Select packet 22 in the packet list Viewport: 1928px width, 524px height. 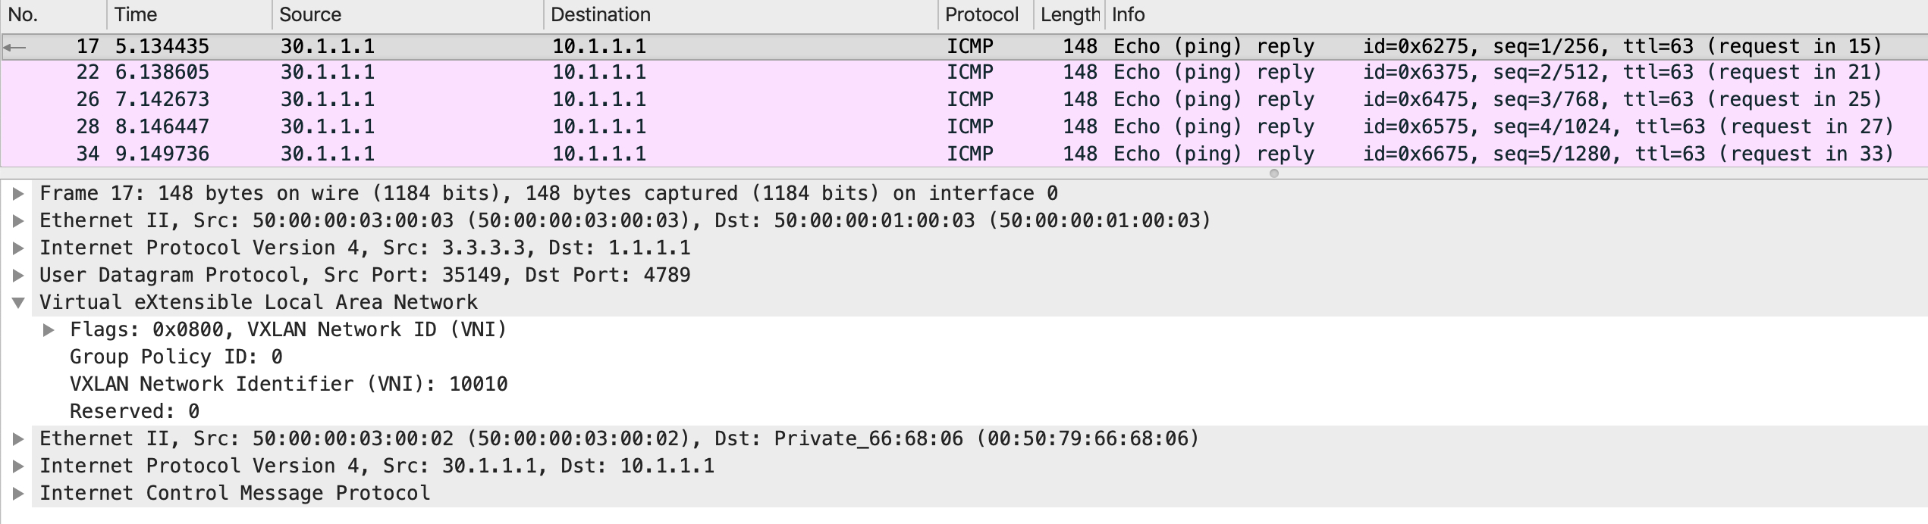[964, 73]
